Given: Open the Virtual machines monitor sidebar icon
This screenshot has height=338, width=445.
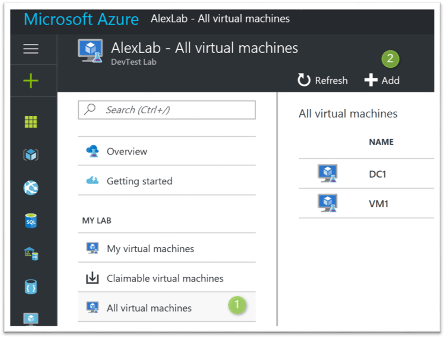Looking at the screenshot, I should pyautogui.click(x=31, y=319).
